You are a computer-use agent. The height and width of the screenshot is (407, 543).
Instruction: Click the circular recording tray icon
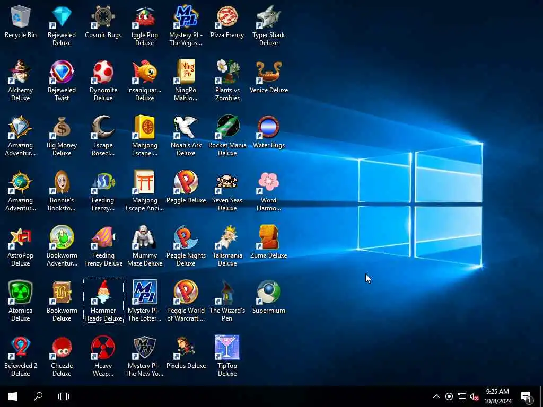pos(449,396)
